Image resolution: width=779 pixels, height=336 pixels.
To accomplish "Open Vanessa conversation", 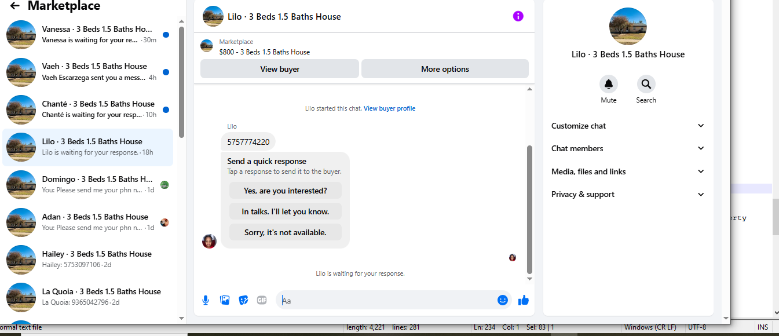I will [x=88, y=35].
